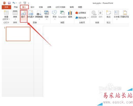Click the 新建幻灯片 new slide icon
This screenshot has width=133, height=106.
point(6,12)
